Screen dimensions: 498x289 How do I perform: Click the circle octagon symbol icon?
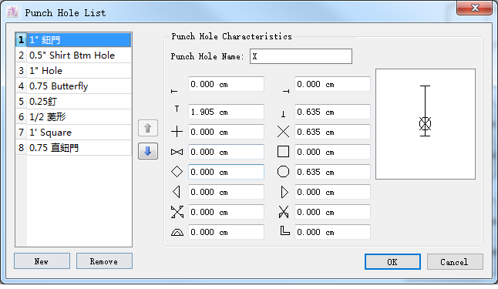tap(283, 172)
